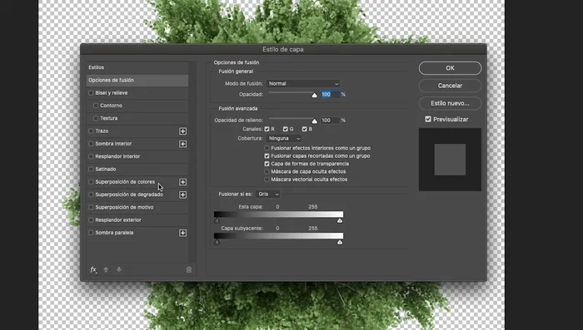Move effect up with the up arrow
583x330 pixels.
(106, 270)
